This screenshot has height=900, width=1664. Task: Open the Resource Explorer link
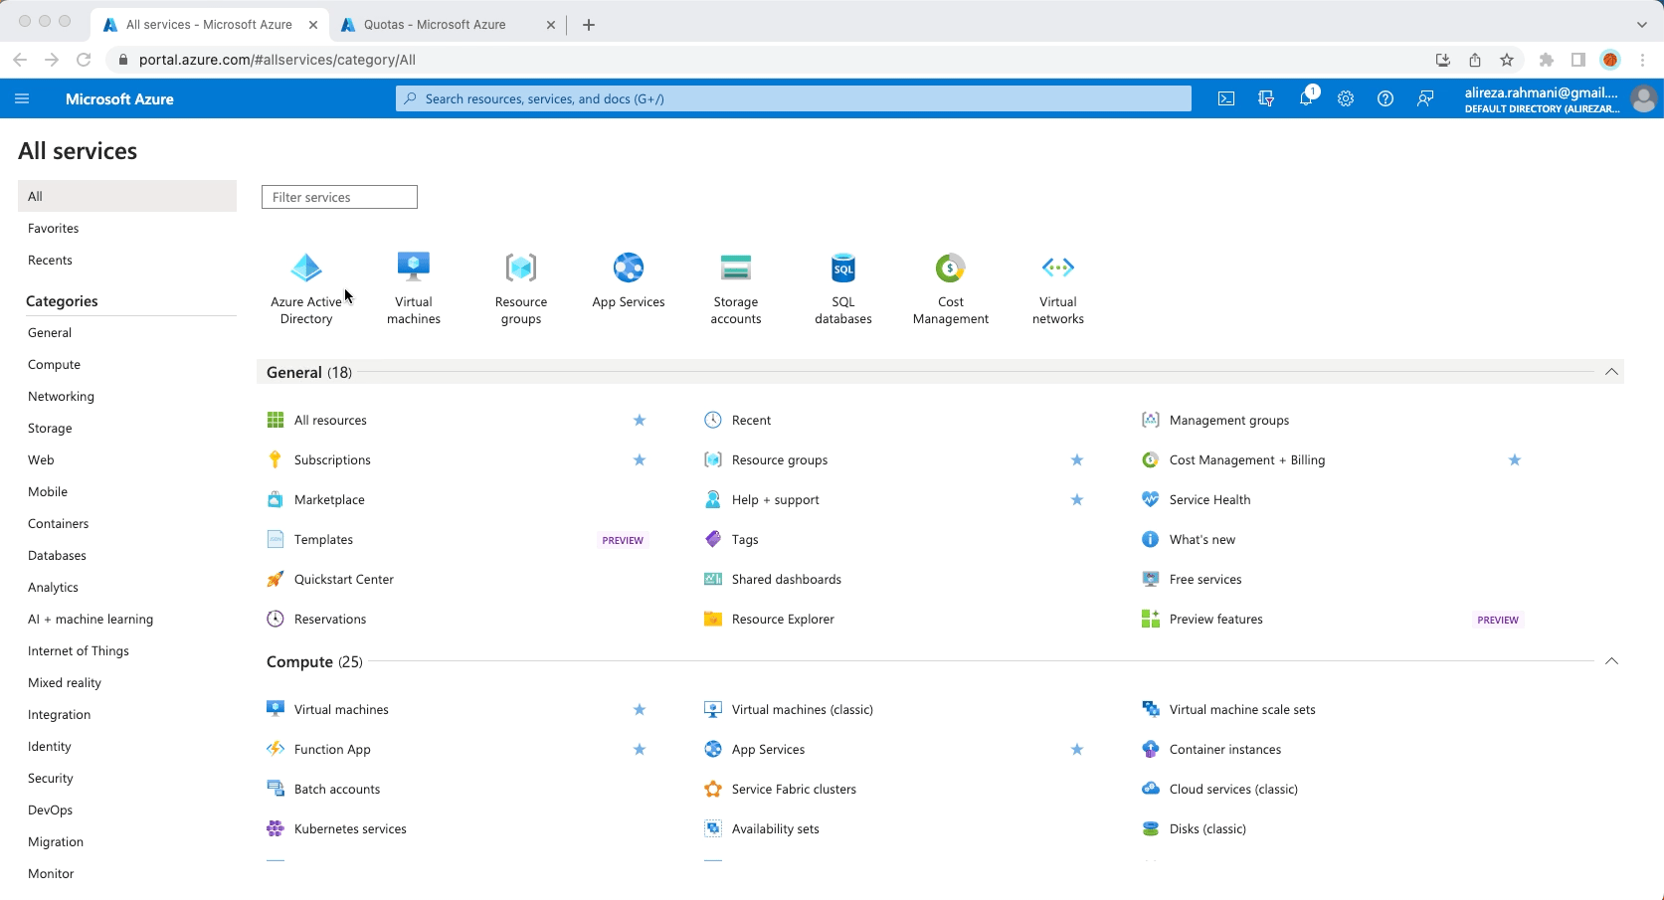783,619
